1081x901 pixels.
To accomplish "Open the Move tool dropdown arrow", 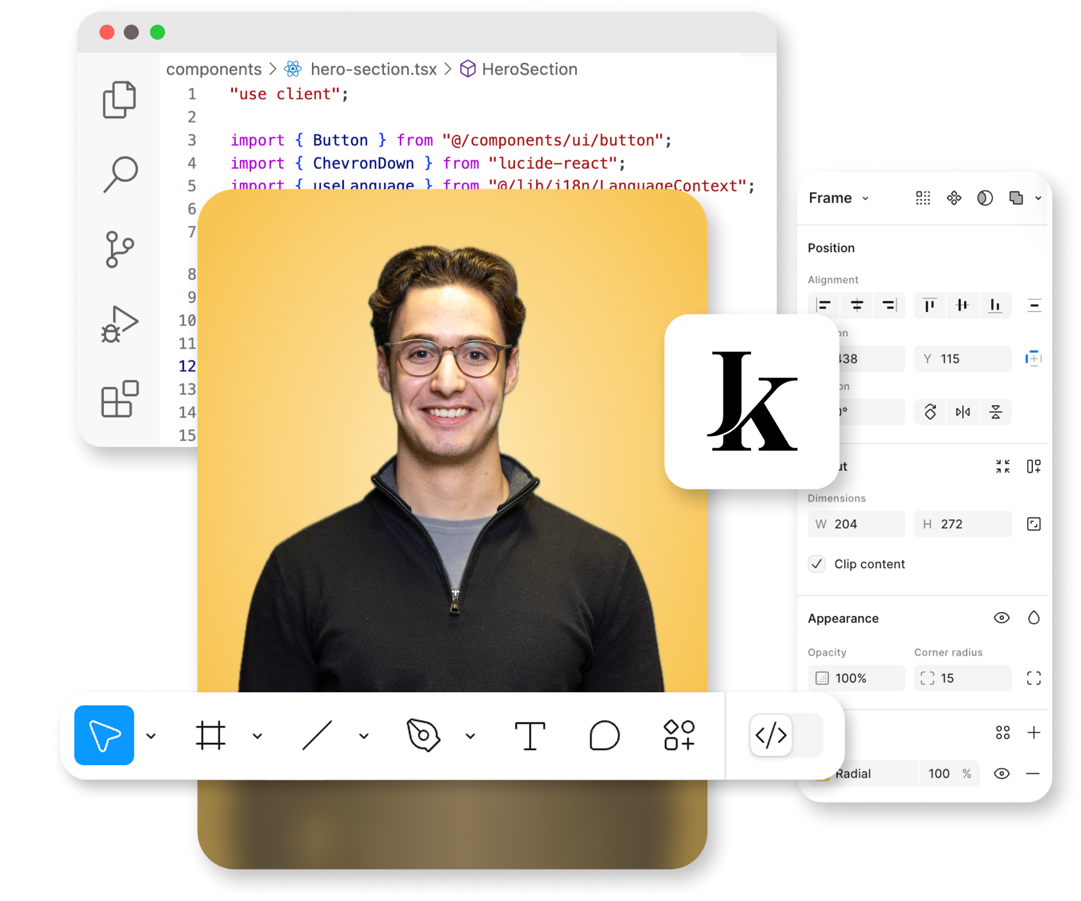I will (x=151, y=736).
